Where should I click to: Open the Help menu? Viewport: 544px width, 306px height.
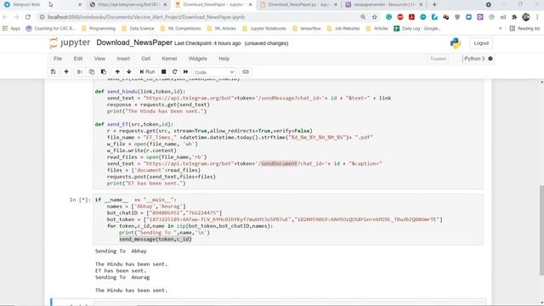click(x=224, y=59)
